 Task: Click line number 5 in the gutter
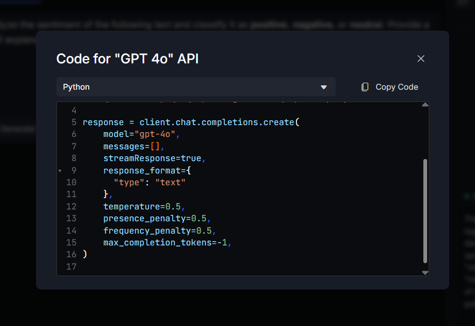[73, 122]
